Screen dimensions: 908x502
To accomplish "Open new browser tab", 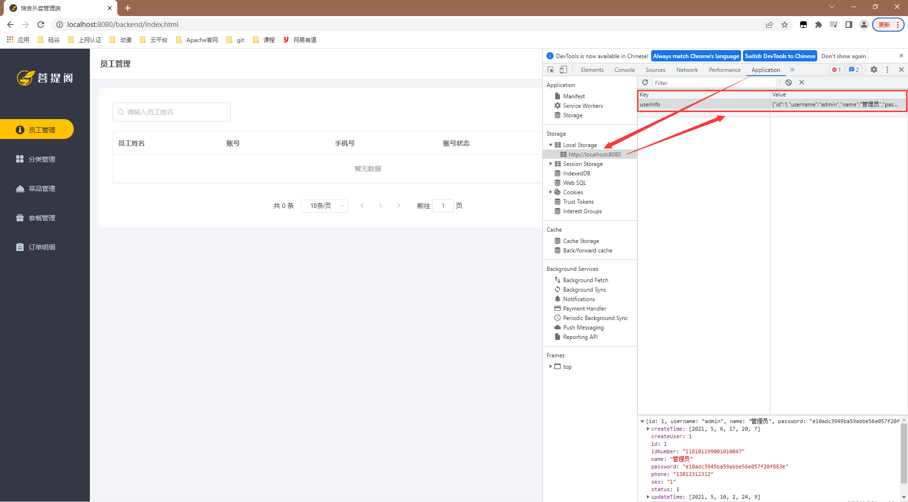I will (x=128, y=8).
